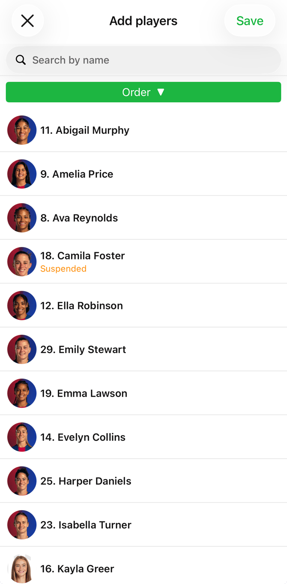The height and width of the screenshot is (584, 287).
Task: Tap the Suspended label under Camila Foster
Action: pos(63,269)
